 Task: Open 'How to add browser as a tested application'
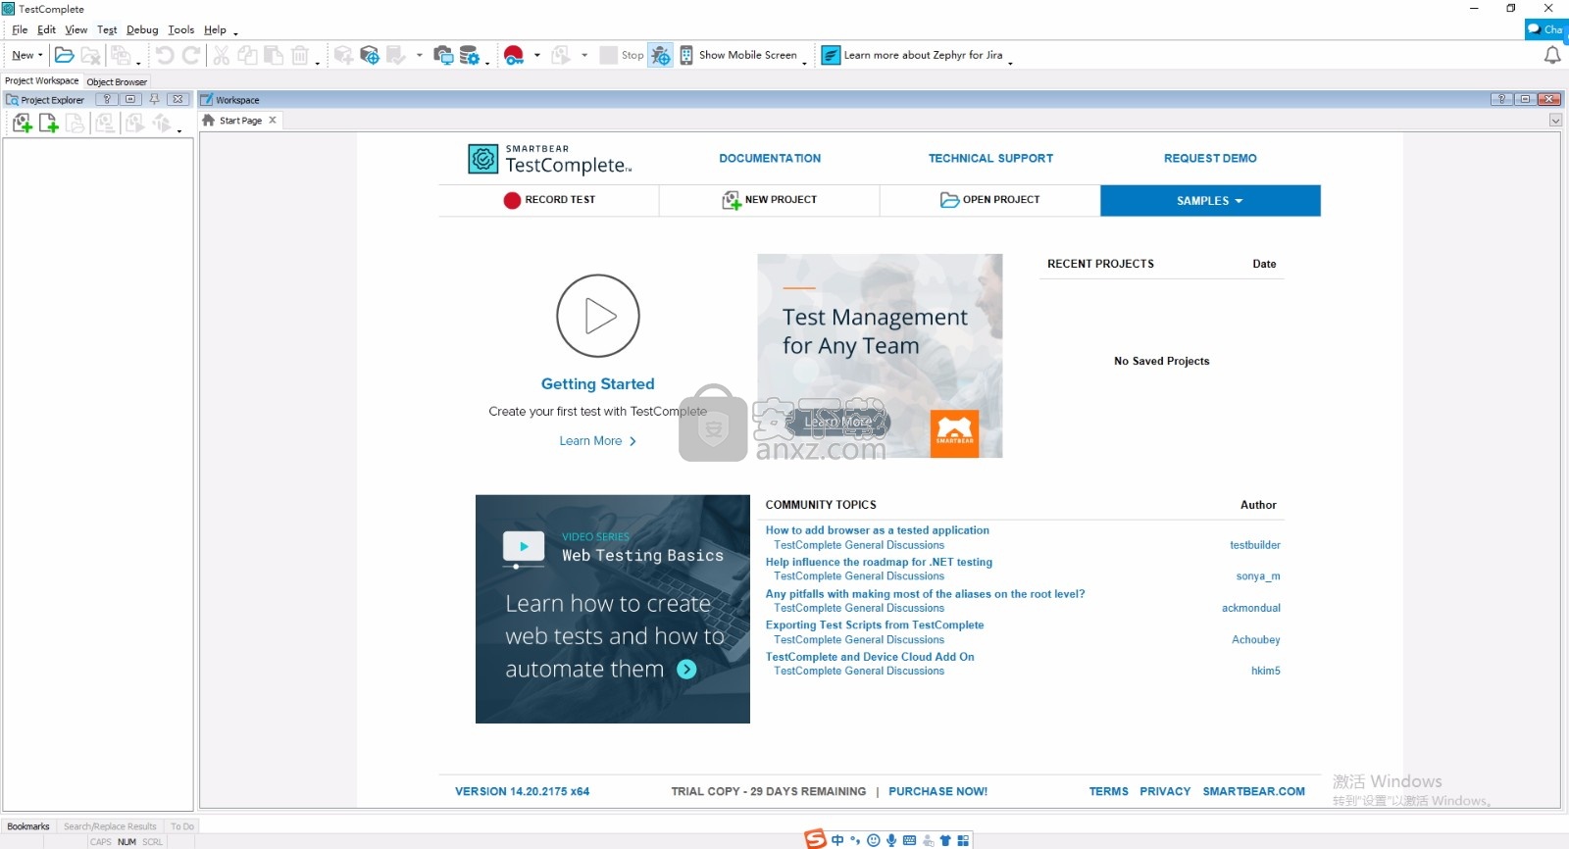pos(877,530)
